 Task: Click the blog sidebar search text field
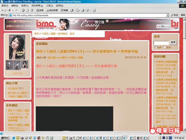pyautogui.click(x=161, y=43)
